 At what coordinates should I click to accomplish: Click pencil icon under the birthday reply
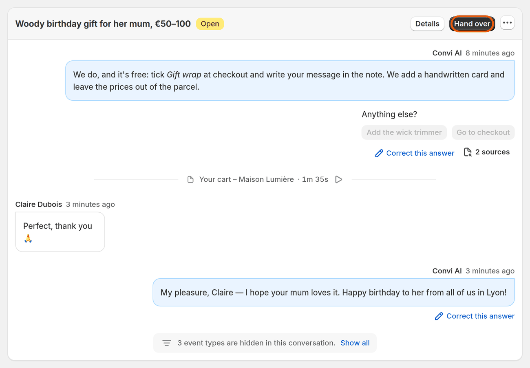pyautogui.click(x=439, y=316)
